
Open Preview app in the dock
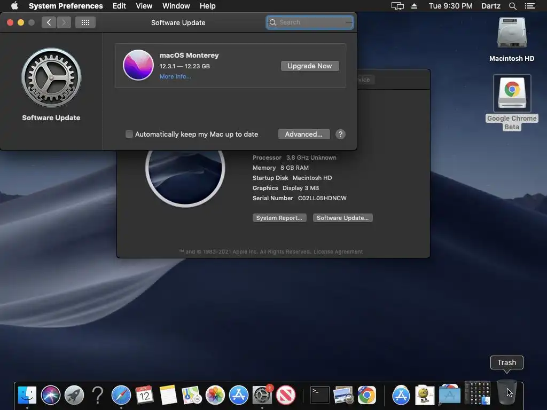[343, 395]
